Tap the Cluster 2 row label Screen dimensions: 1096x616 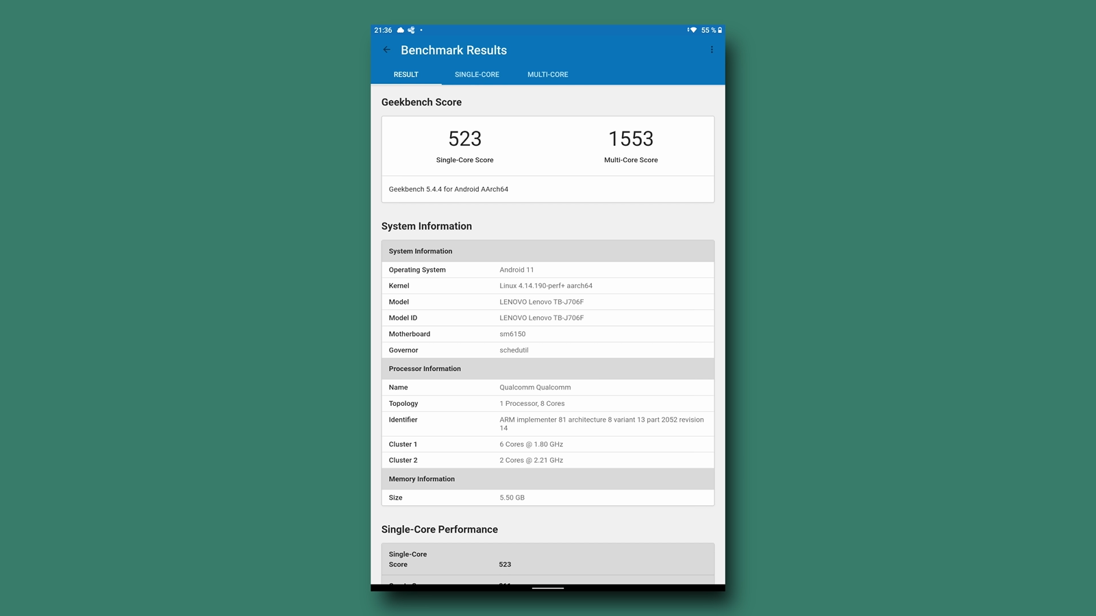(x=403, y=461)
